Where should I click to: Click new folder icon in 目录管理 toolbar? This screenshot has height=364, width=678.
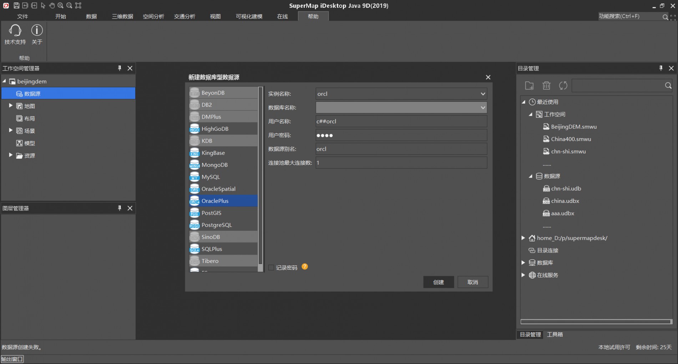point(529,85)
